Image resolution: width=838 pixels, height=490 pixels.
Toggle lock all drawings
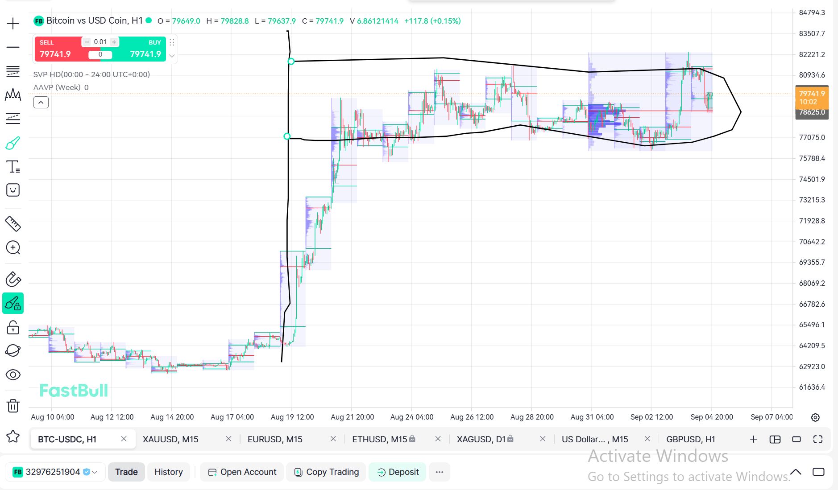click(13, 327)
